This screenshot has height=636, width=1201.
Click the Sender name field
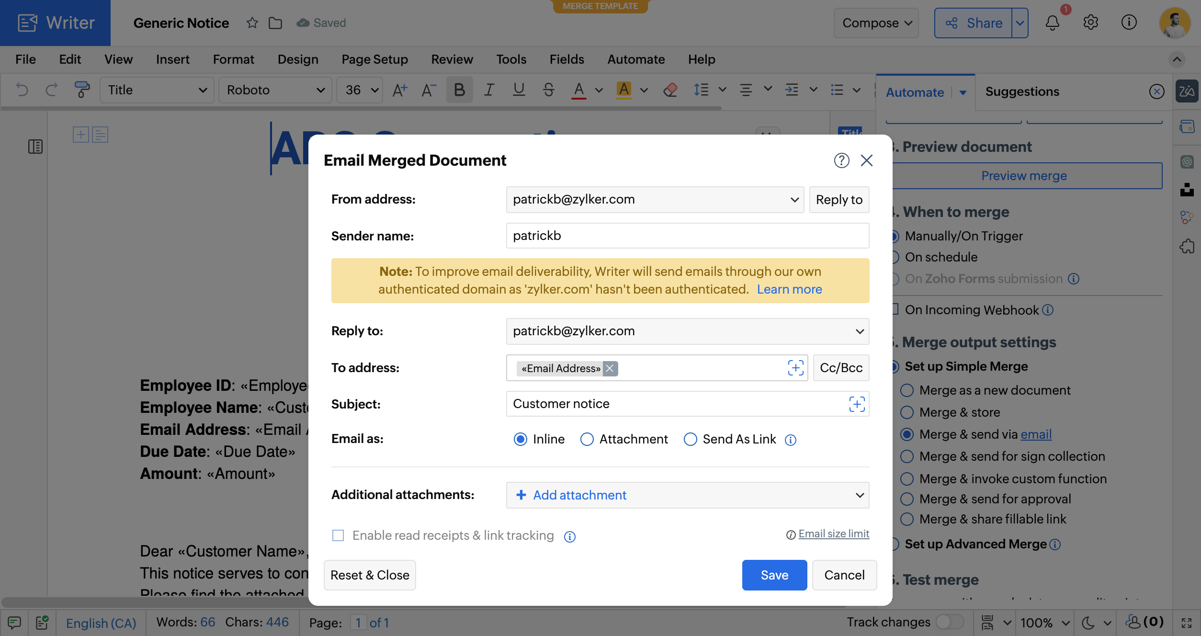pyautogui.click(x=687, y=236)
